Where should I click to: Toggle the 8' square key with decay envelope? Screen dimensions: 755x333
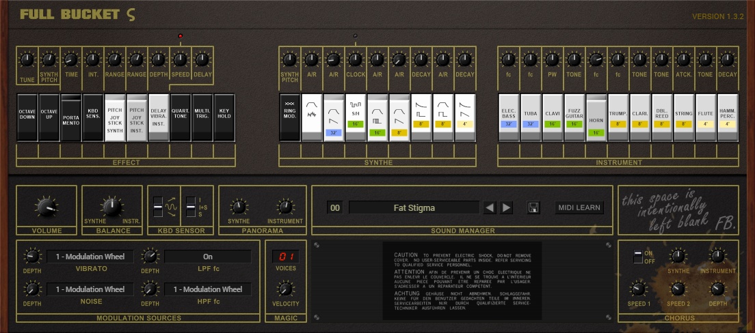point(421,117)
